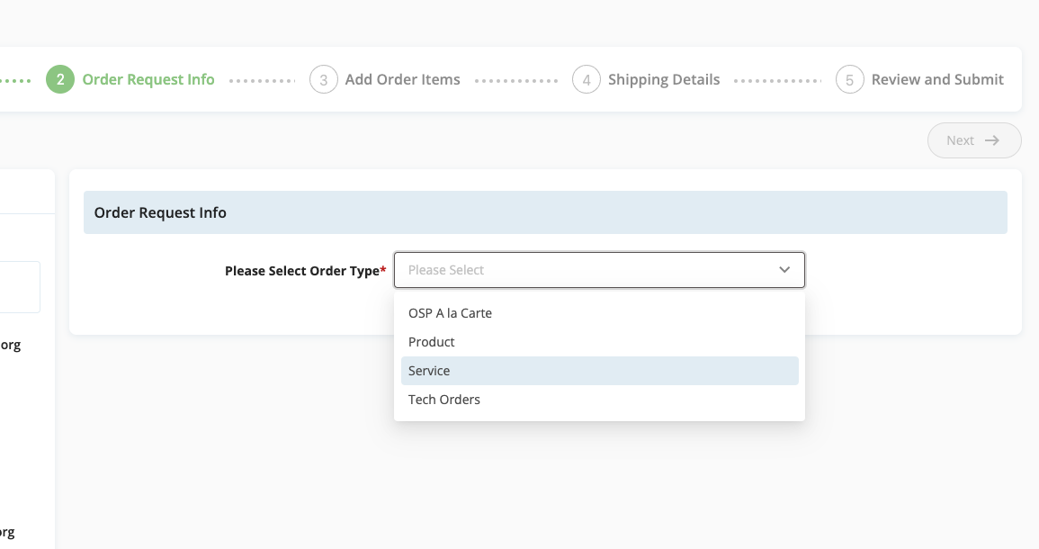Pick Tech Orders from the list
Screen dimensions: 1039x549
[600, 400]
